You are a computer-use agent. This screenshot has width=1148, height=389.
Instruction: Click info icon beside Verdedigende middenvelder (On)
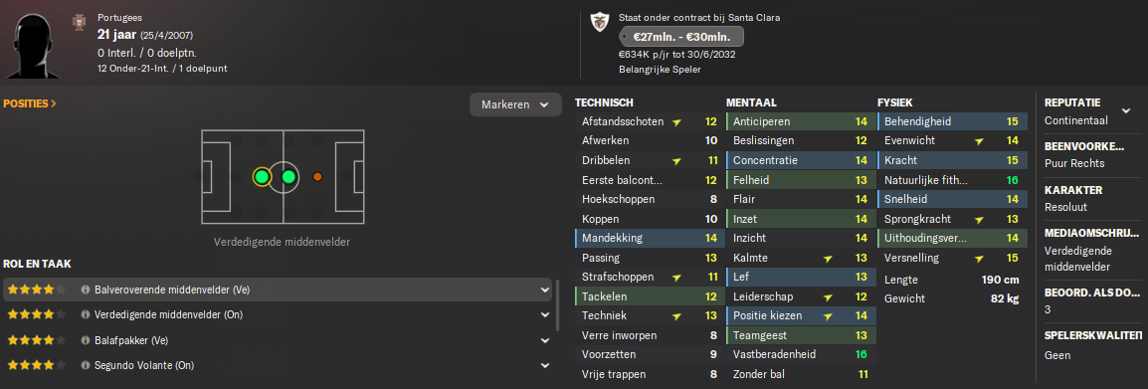(x=85, y=315)
